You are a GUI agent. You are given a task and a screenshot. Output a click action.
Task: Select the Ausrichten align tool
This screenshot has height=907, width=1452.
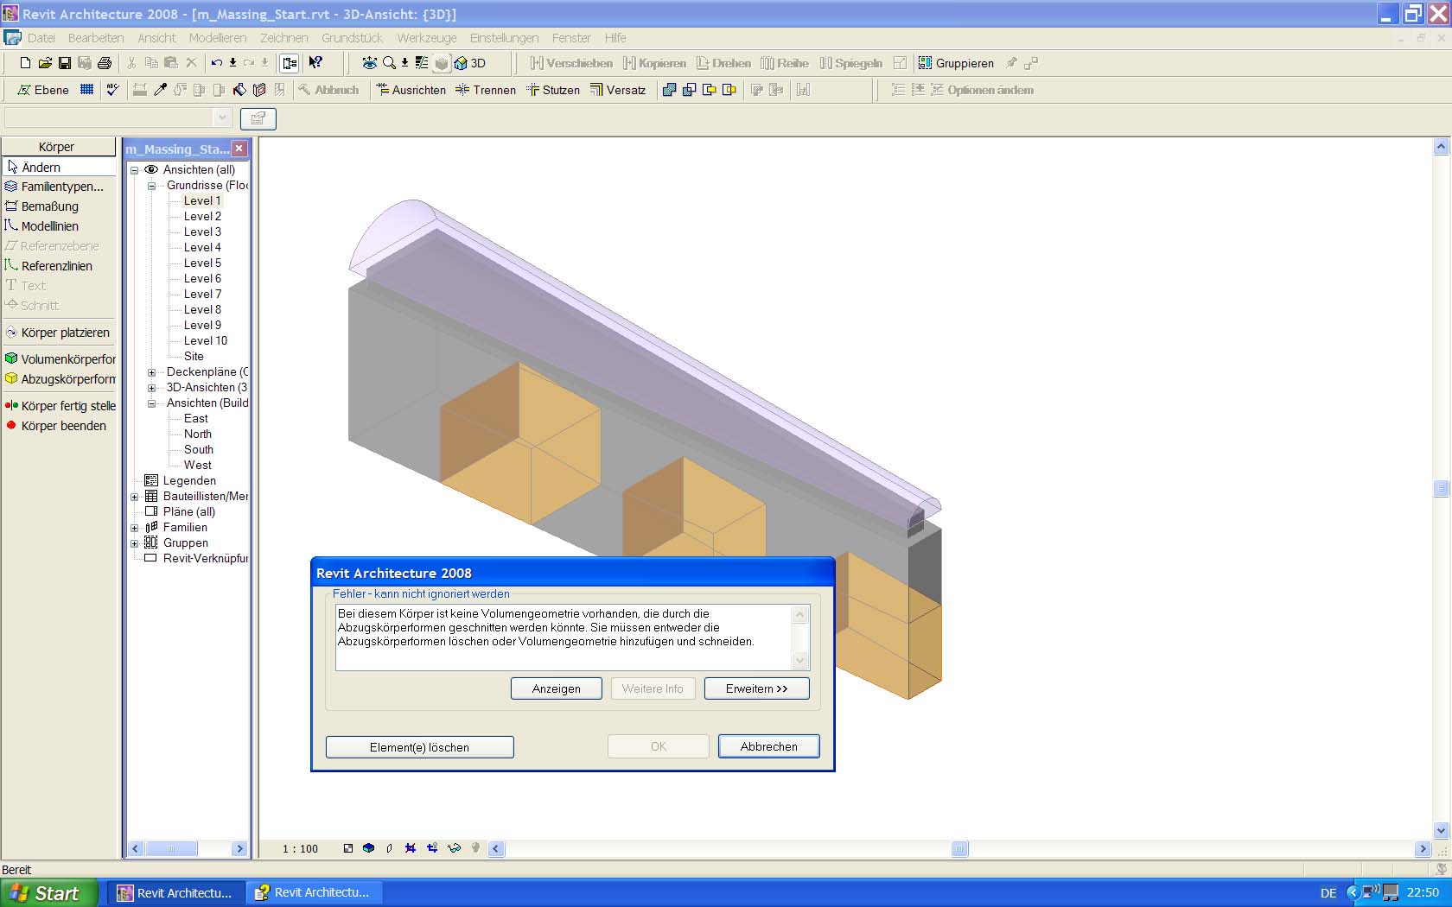coord(411,90)
